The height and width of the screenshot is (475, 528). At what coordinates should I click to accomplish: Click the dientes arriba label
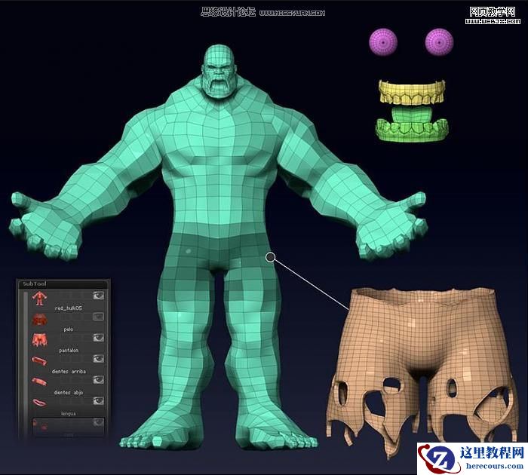point(69,371)
